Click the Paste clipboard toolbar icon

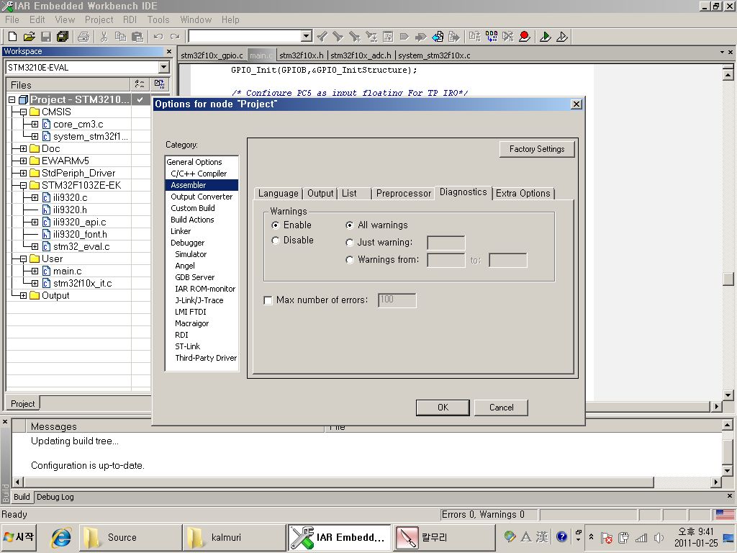pyautogui.click(x=137, y=36)
